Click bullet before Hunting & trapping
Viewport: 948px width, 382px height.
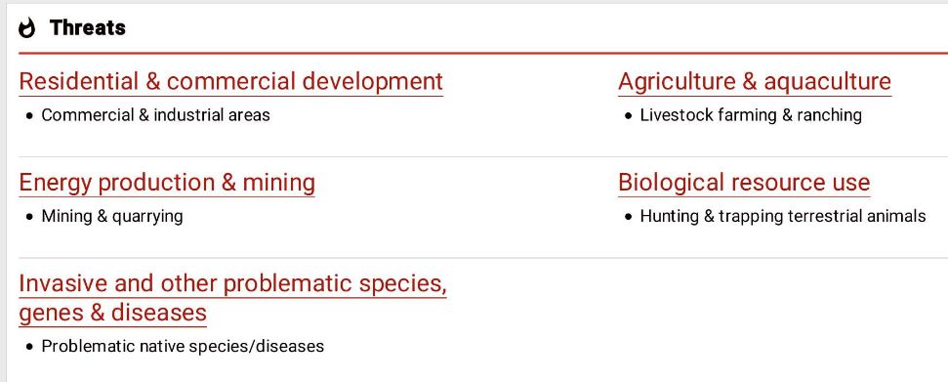point(629,217)
